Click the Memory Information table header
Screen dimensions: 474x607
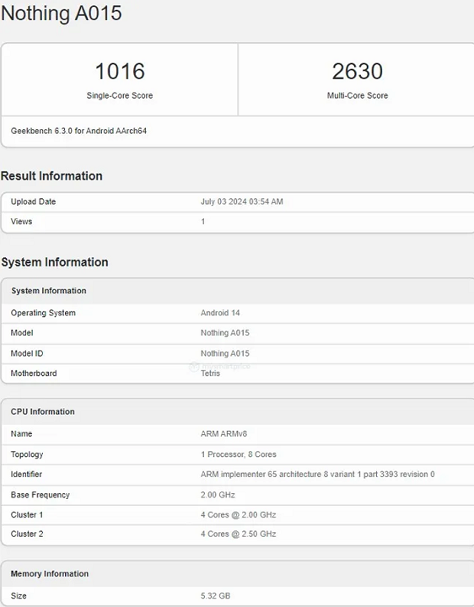coord(50,574)
